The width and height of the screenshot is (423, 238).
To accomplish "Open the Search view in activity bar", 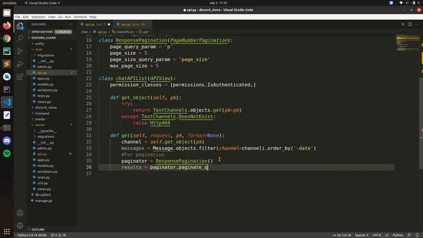I will click(20, 38).
